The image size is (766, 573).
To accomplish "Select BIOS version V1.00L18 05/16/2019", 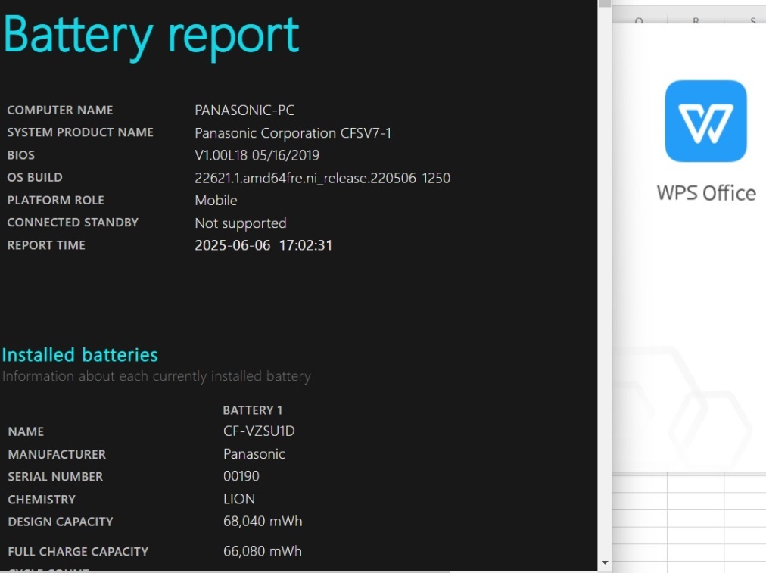I will [257, 155].
